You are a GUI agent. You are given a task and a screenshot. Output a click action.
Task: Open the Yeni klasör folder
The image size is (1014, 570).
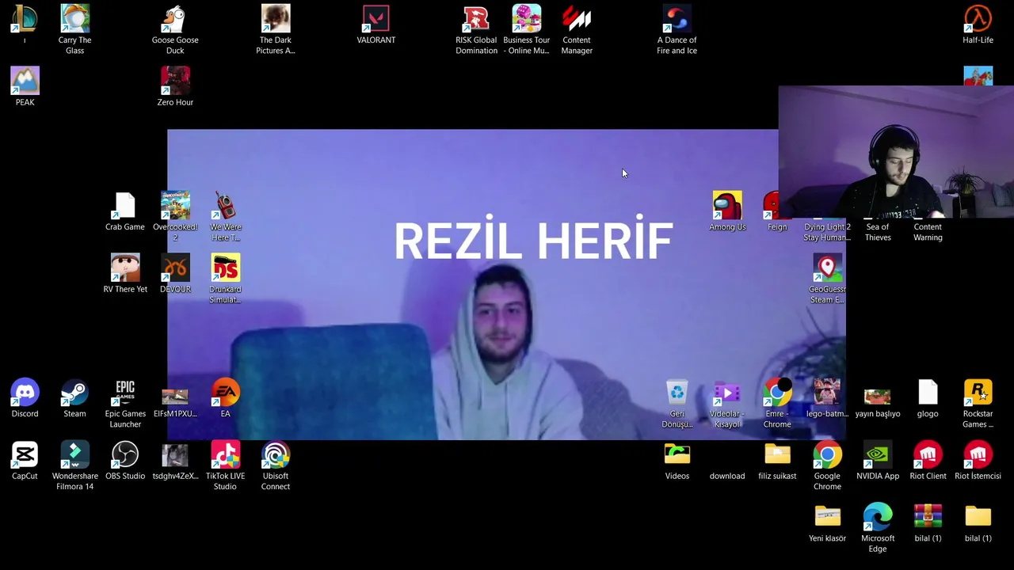[827, 518]
